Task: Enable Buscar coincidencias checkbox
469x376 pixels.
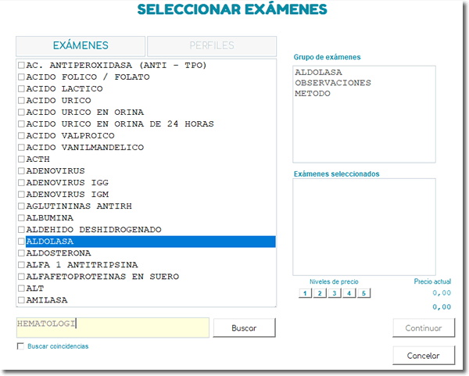Action: pos(21,346)
